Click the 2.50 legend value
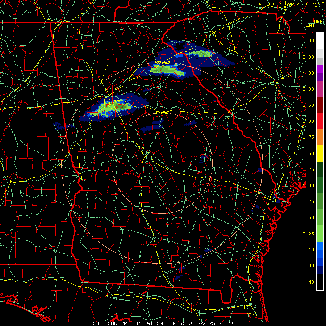The width and height of the screenshot is (326, 326). [x=308, y=105]
